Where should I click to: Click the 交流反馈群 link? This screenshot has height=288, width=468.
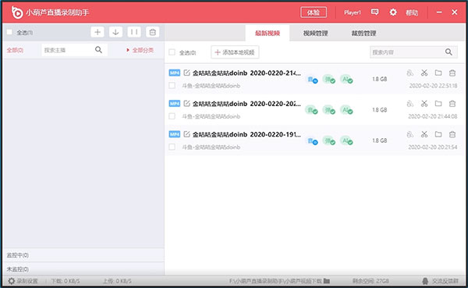pyautogui.click(x=445, y=281)
